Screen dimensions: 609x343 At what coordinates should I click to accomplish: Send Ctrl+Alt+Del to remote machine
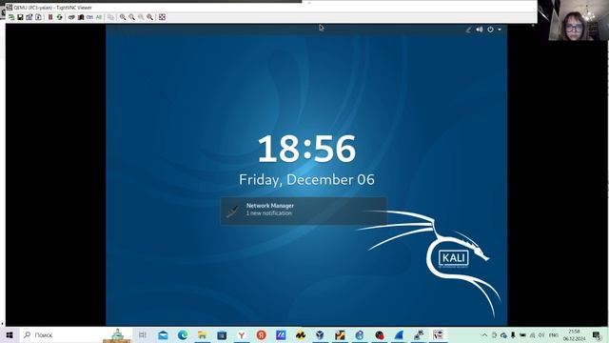pos(71,17)
